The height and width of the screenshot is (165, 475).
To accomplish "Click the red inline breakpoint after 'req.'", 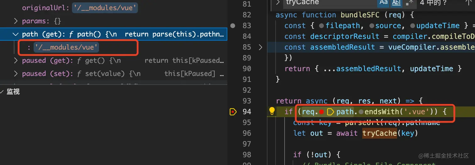I will pos(321,111).
